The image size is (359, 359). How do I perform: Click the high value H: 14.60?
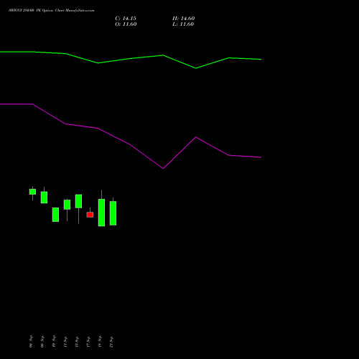click(x=183, y=19)
